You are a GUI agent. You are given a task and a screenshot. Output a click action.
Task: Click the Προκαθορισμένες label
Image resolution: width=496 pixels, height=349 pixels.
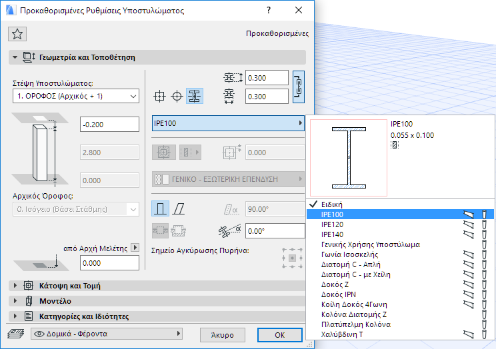click(x=277, y=33)
